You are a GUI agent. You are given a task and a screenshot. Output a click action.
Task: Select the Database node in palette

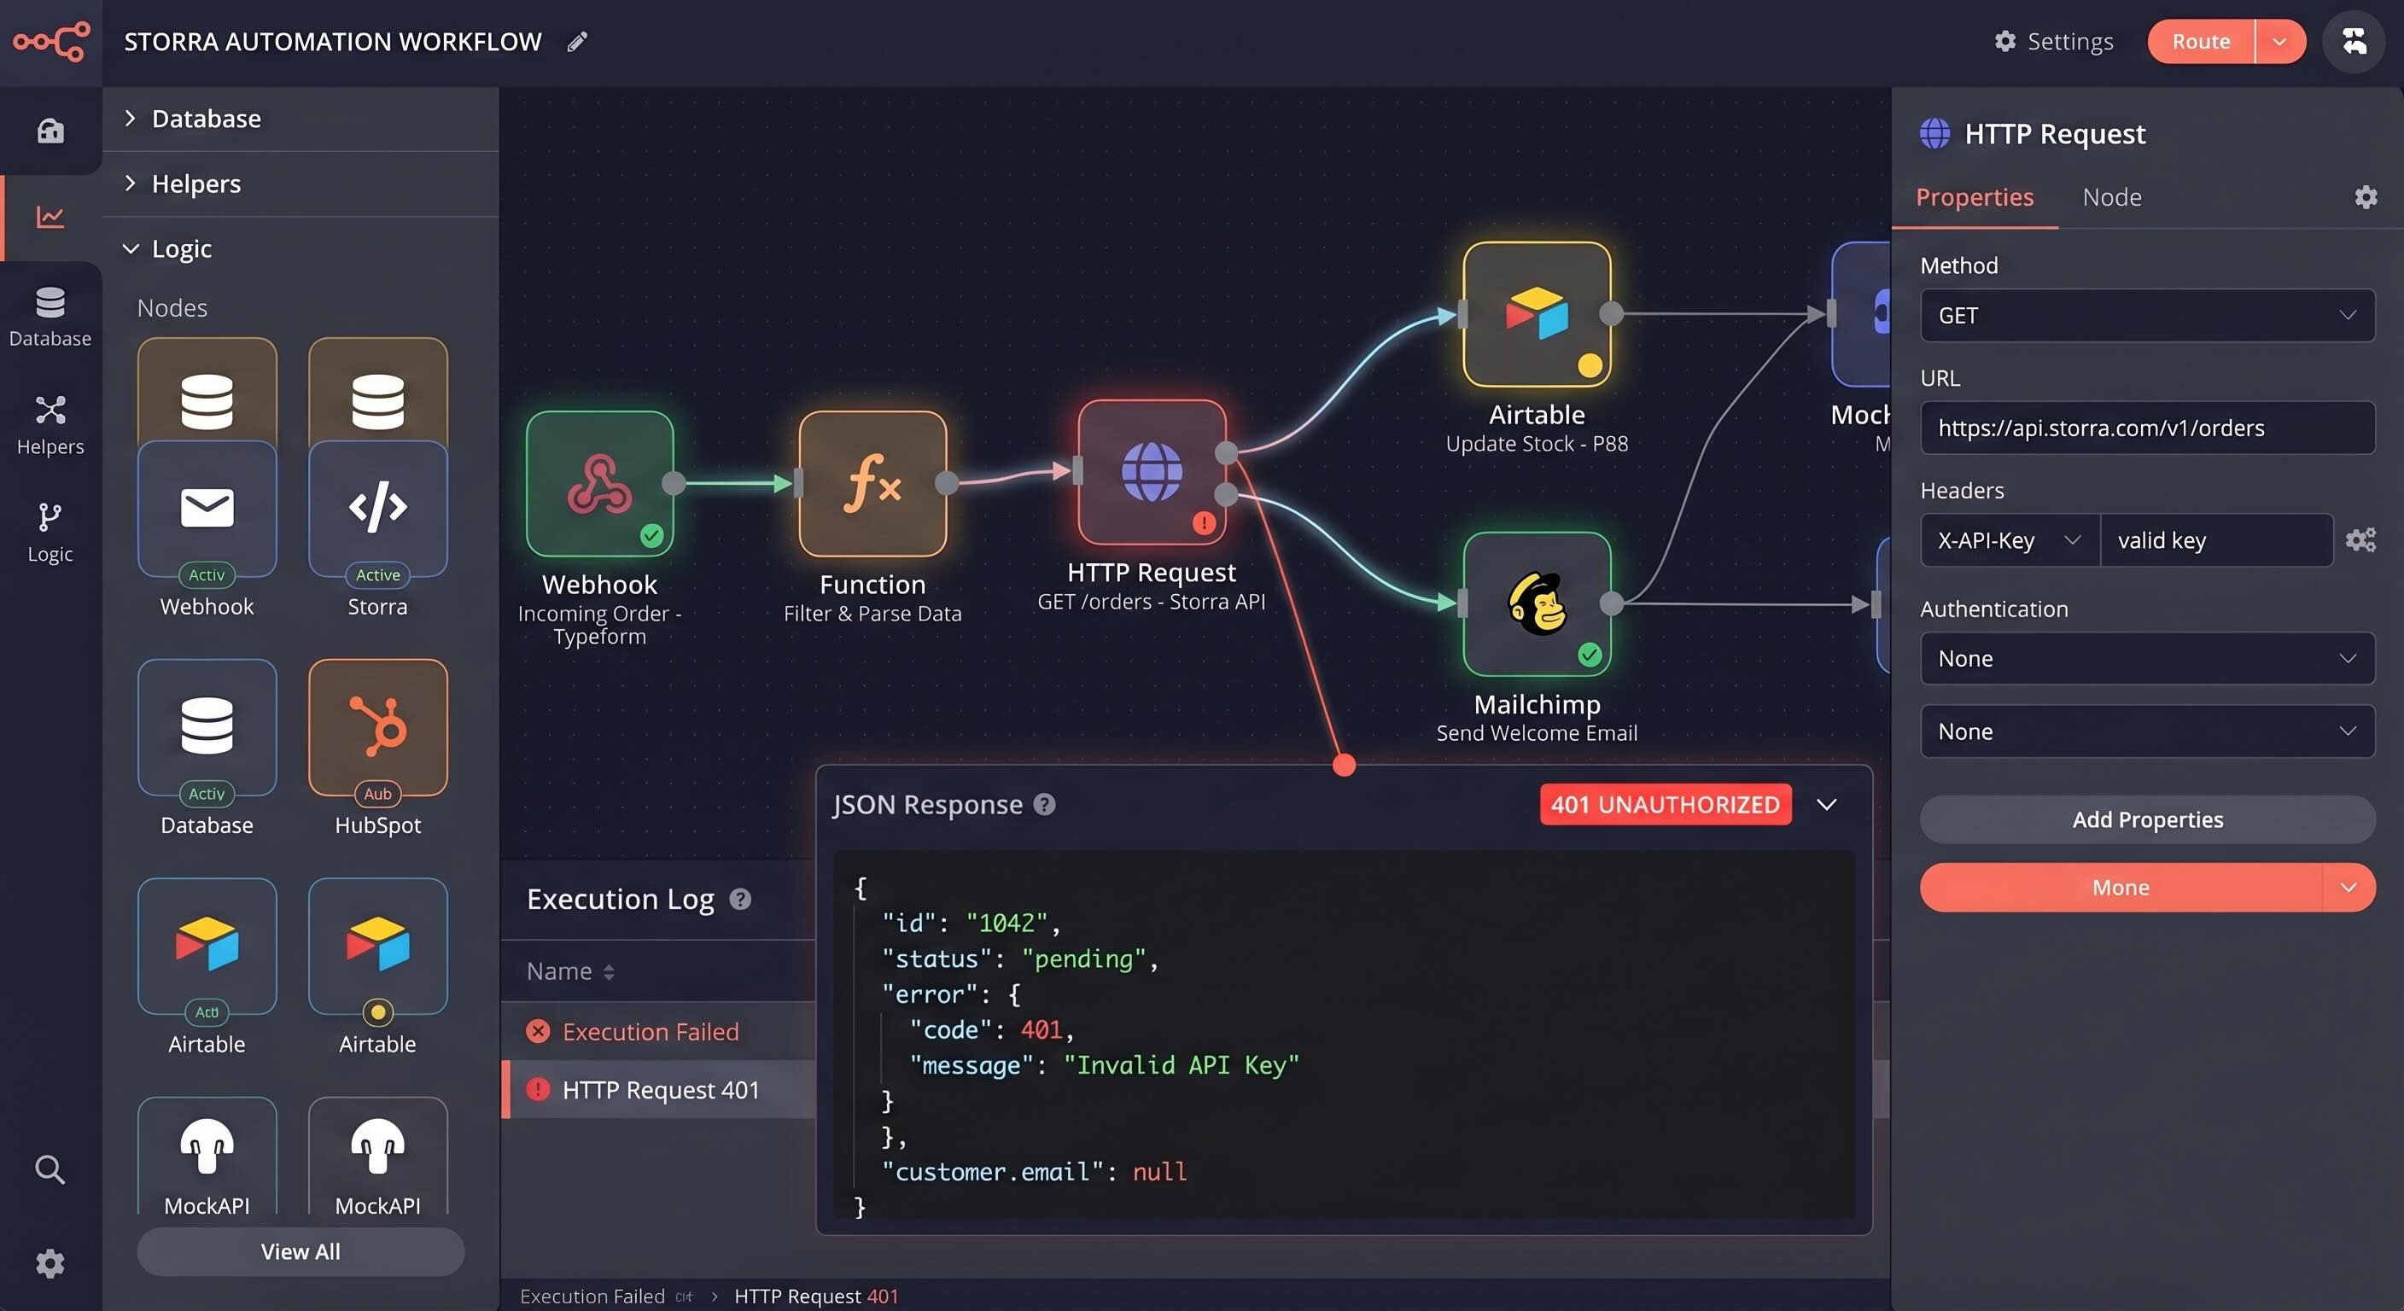[x=207, y=728]
